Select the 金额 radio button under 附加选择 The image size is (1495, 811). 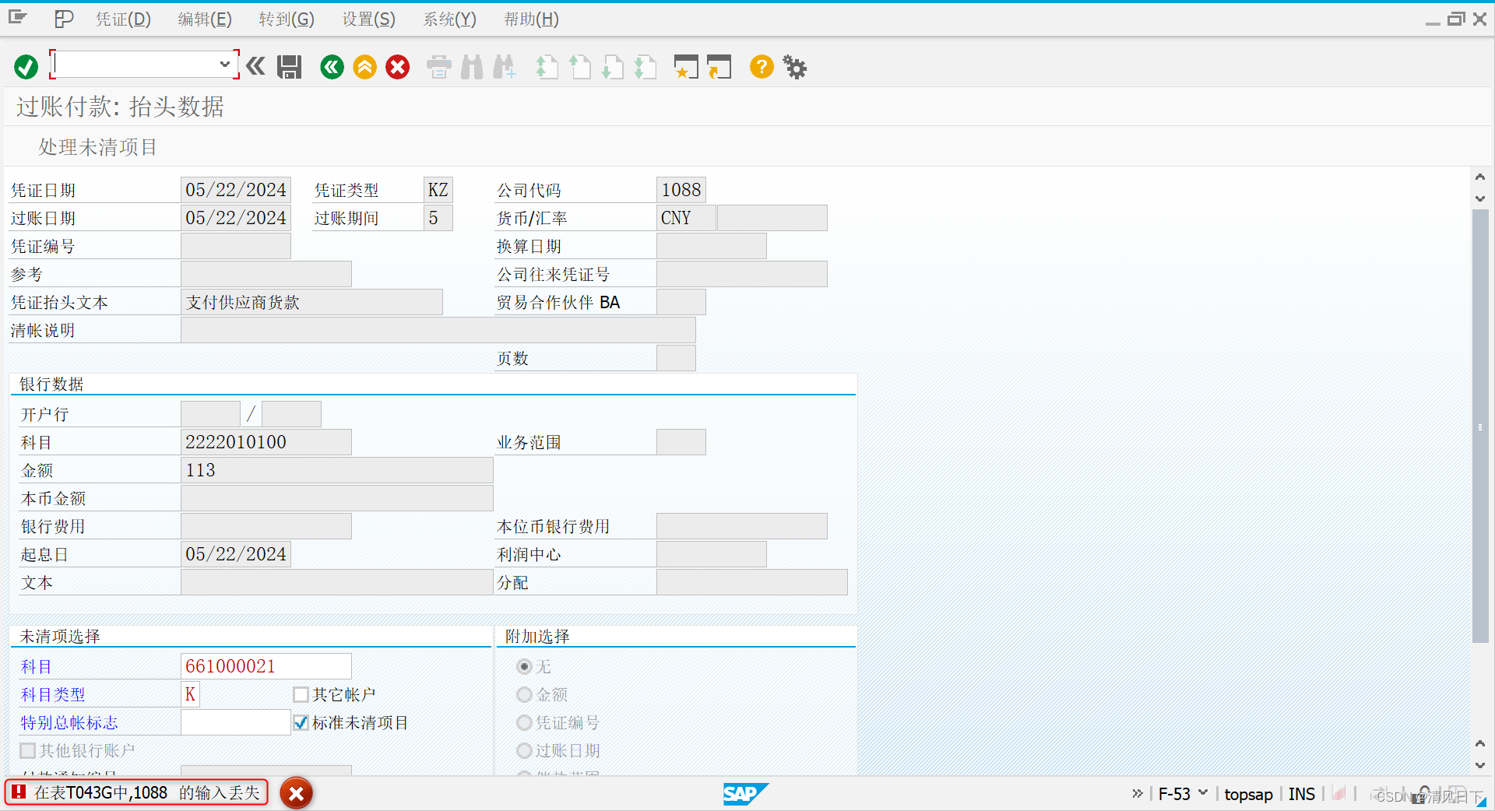(x=524, y=694)
